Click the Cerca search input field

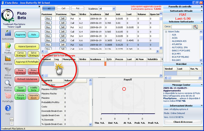coord(182,27)
